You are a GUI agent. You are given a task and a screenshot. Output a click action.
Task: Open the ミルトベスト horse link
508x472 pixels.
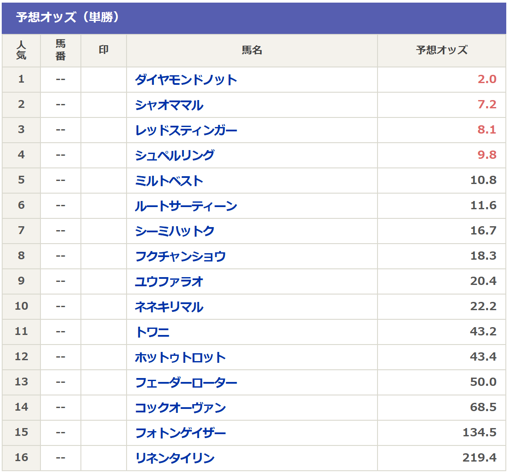click(x=169, y=181)
